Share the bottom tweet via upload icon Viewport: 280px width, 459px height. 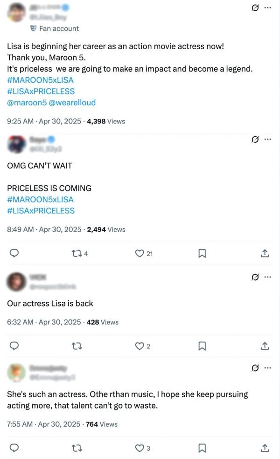(265, 448)
